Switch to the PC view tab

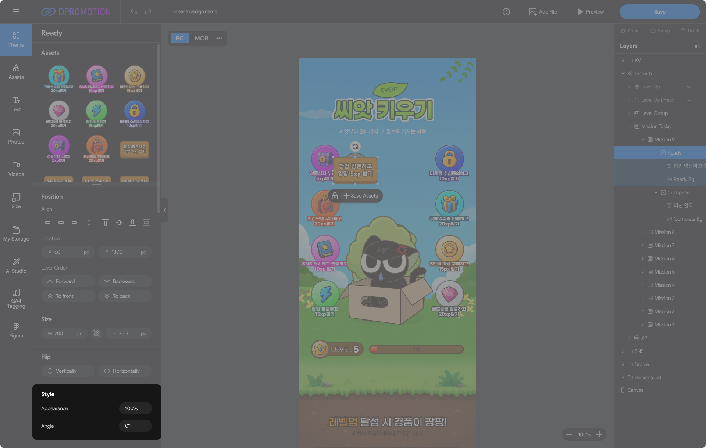click(180, 38)
